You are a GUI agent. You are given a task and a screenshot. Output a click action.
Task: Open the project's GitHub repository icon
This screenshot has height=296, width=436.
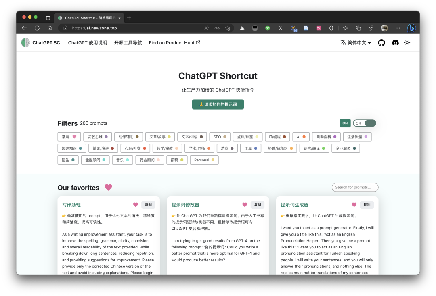[381, 42]
